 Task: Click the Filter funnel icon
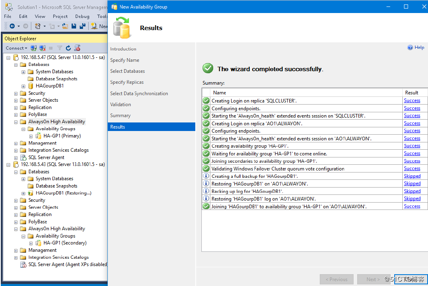pyautogui.click(x=59, y=48)
